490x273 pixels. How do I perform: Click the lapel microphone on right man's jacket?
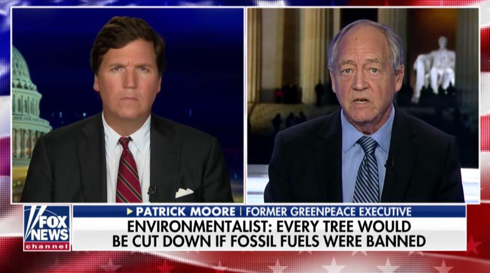pyautogui.click(x=389, y=163)
